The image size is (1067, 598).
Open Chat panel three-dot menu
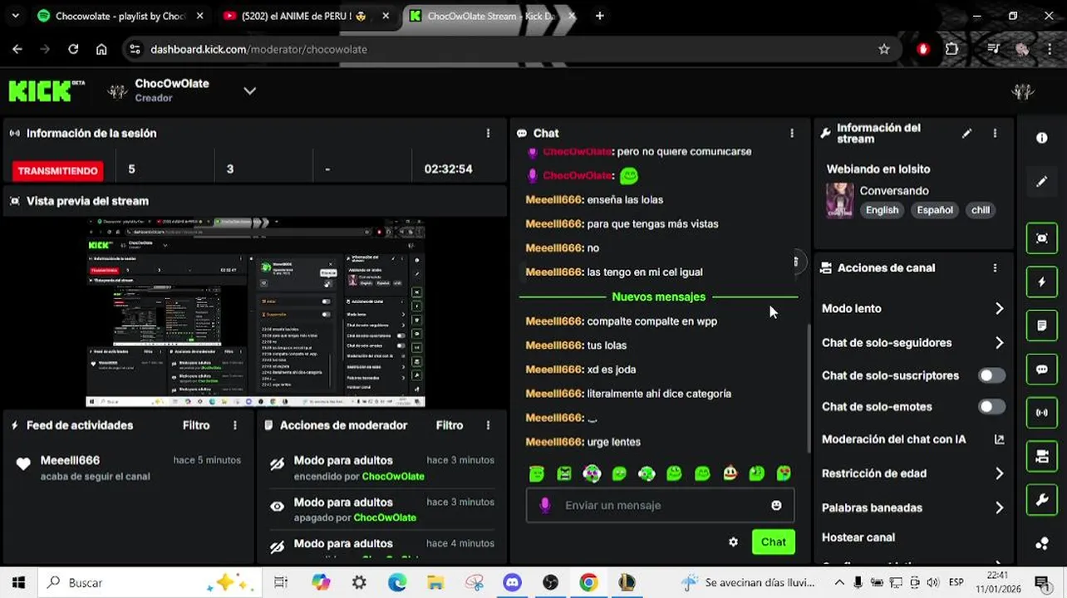792,133
